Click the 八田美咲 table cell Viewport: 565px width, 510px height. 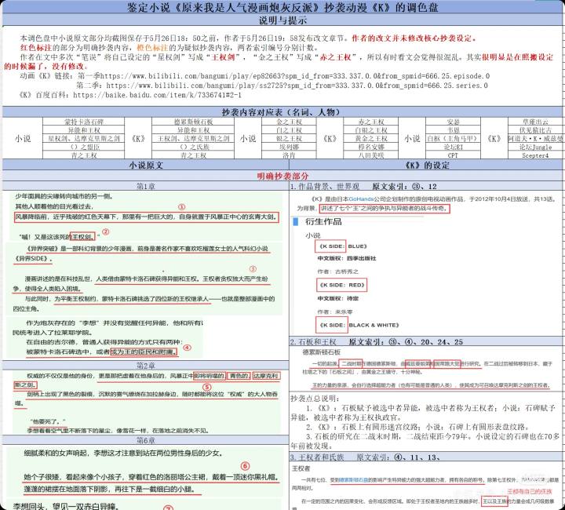click(370, 155)
